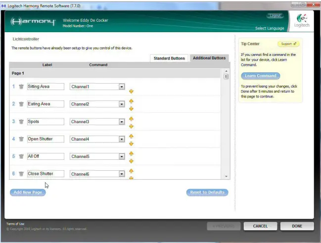Click the Logitech logo
321x243 pixels.
pyautogui.click(x=302, y=21)
